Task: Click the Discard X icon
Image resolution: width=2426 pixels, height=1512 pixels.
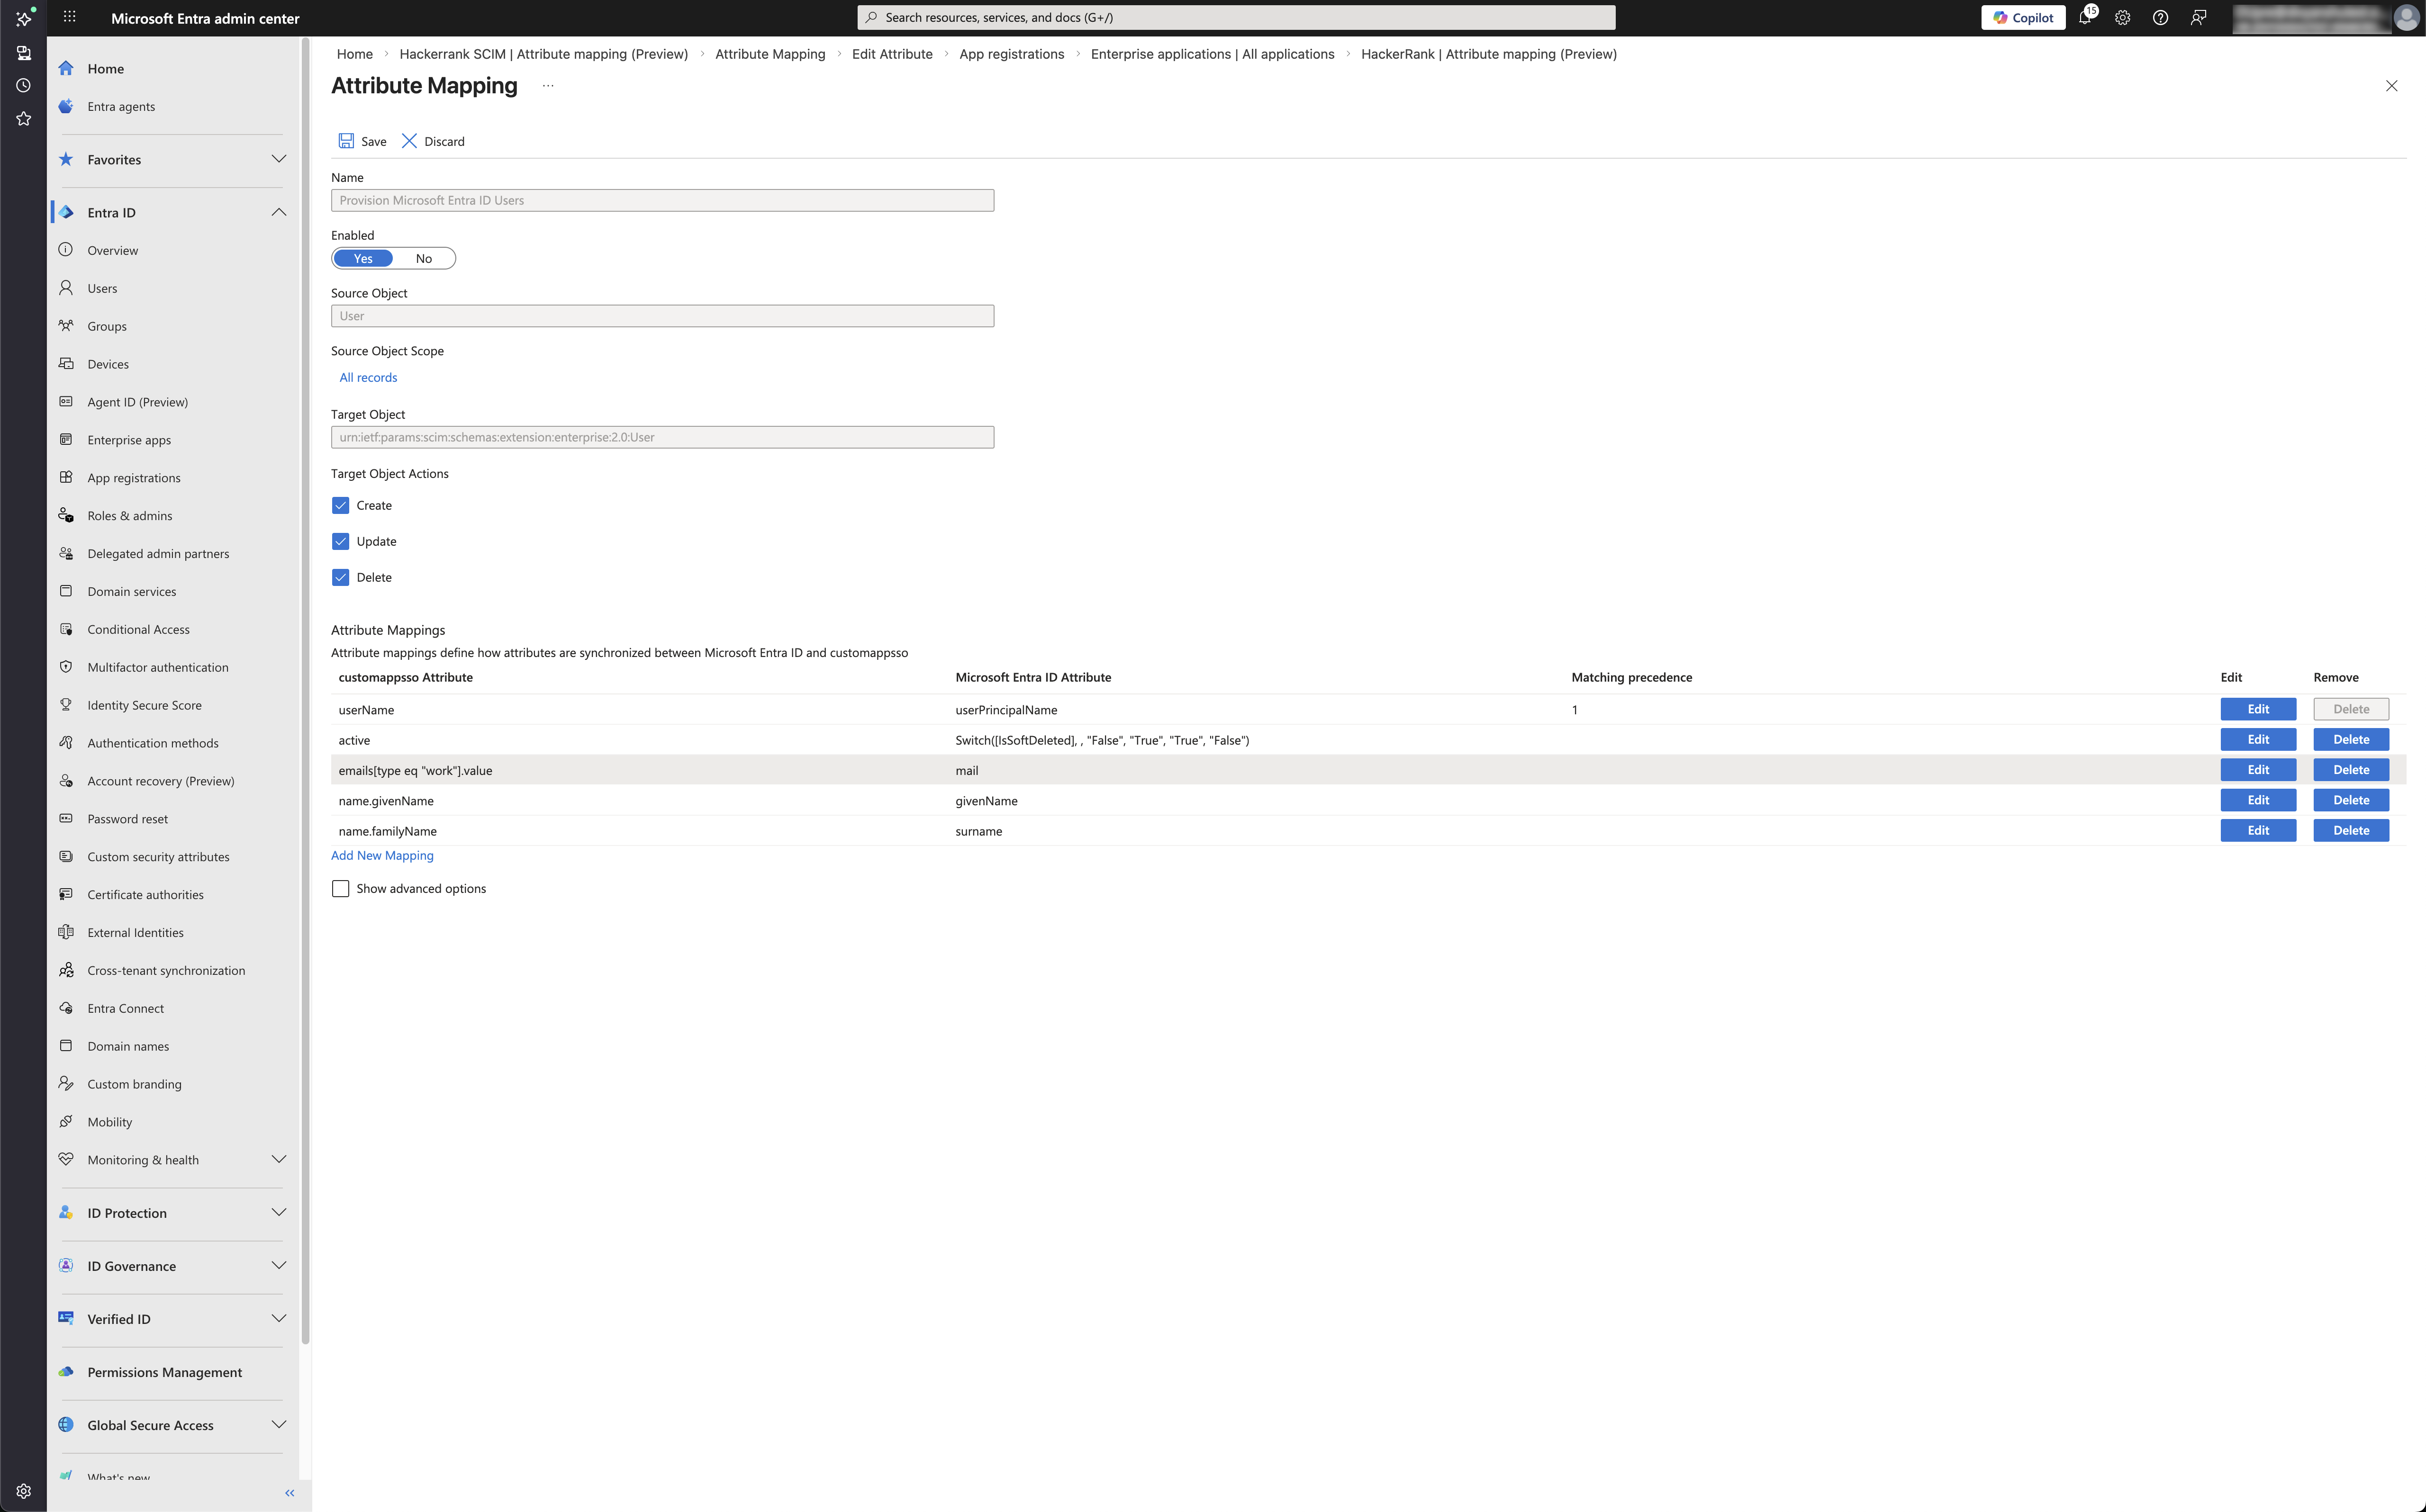Action: [x=409, y=141]
